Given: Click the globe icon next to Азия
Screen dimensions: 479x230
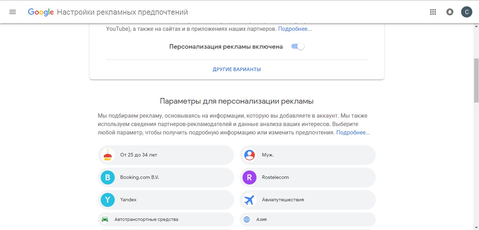Looking at the screenshot, I should tap(247, 219).
